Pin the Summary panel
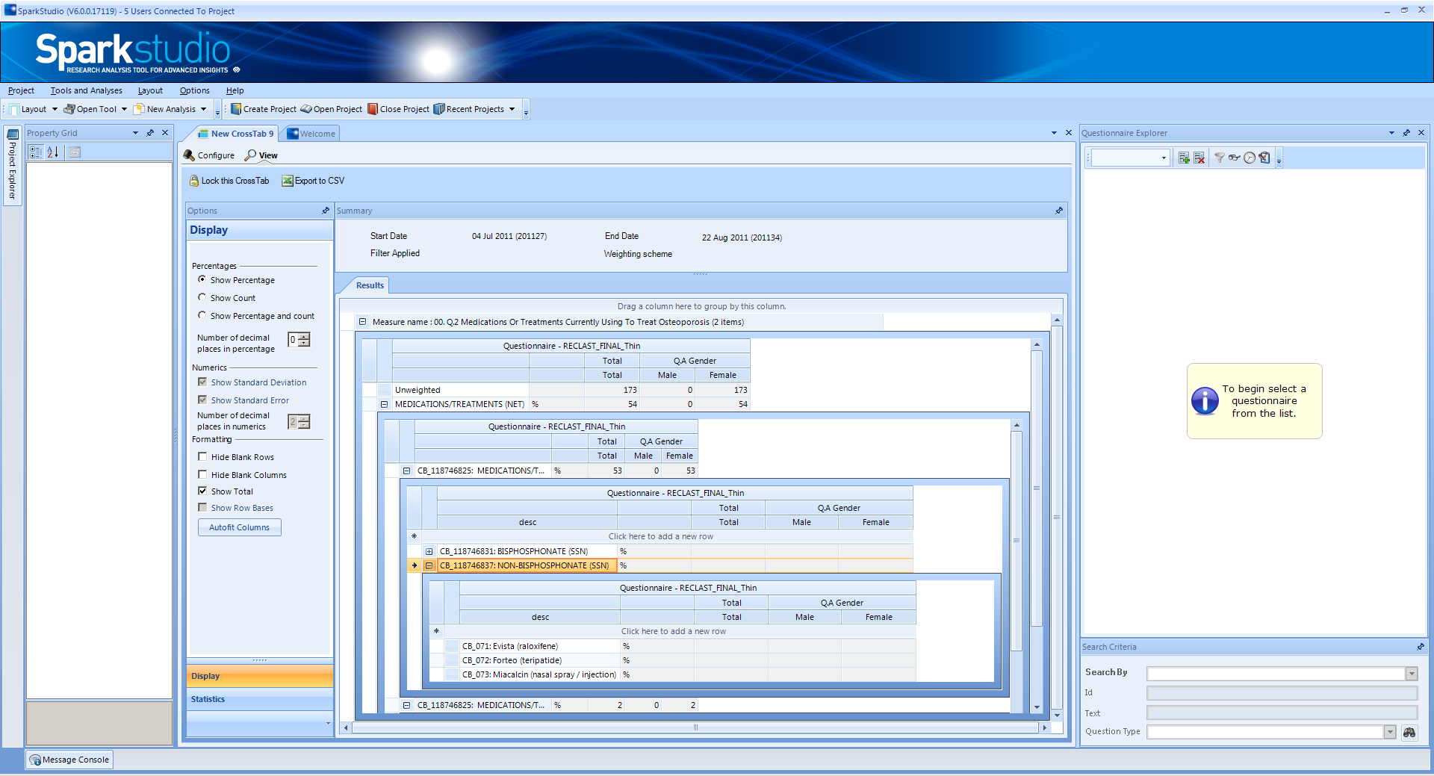This screenshot has width=1434, height=776. pos(1059,211)
